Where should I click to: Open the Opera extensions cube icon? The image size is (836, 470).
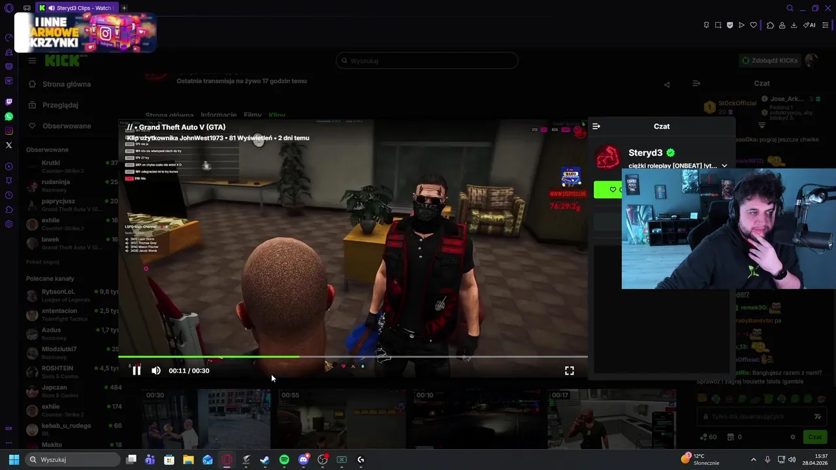point(770,25)
